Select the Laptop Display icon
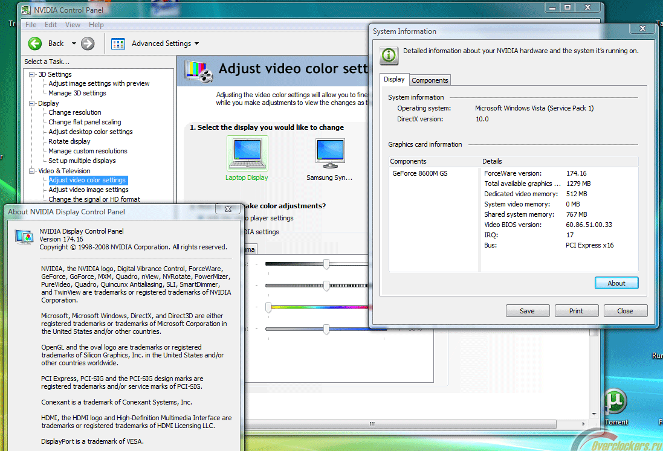663x451 pixels. [x=247, y=153]
